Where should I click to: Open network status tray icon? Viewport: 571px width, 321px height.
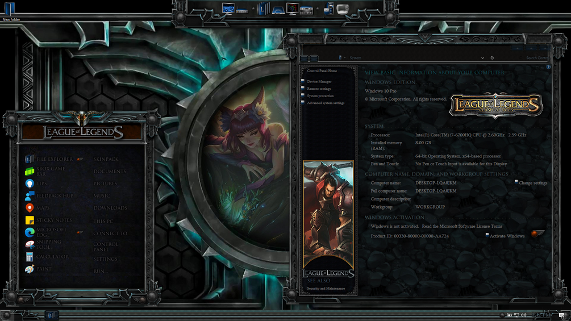[516, 315]
